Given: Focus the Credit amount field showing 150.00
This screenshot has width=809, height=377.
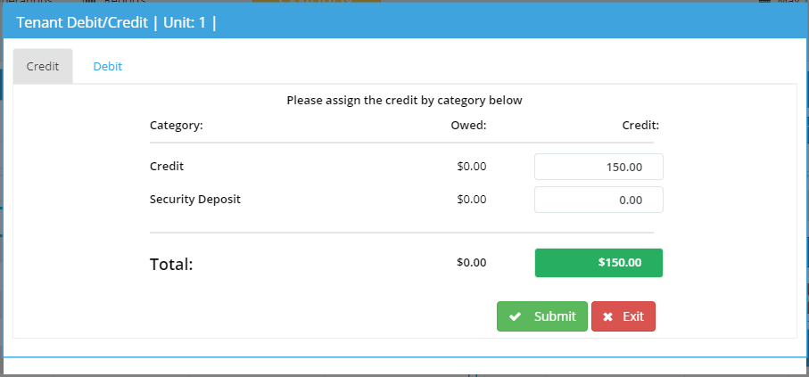Looking at the screenshot, I should [x=598, y=167].
